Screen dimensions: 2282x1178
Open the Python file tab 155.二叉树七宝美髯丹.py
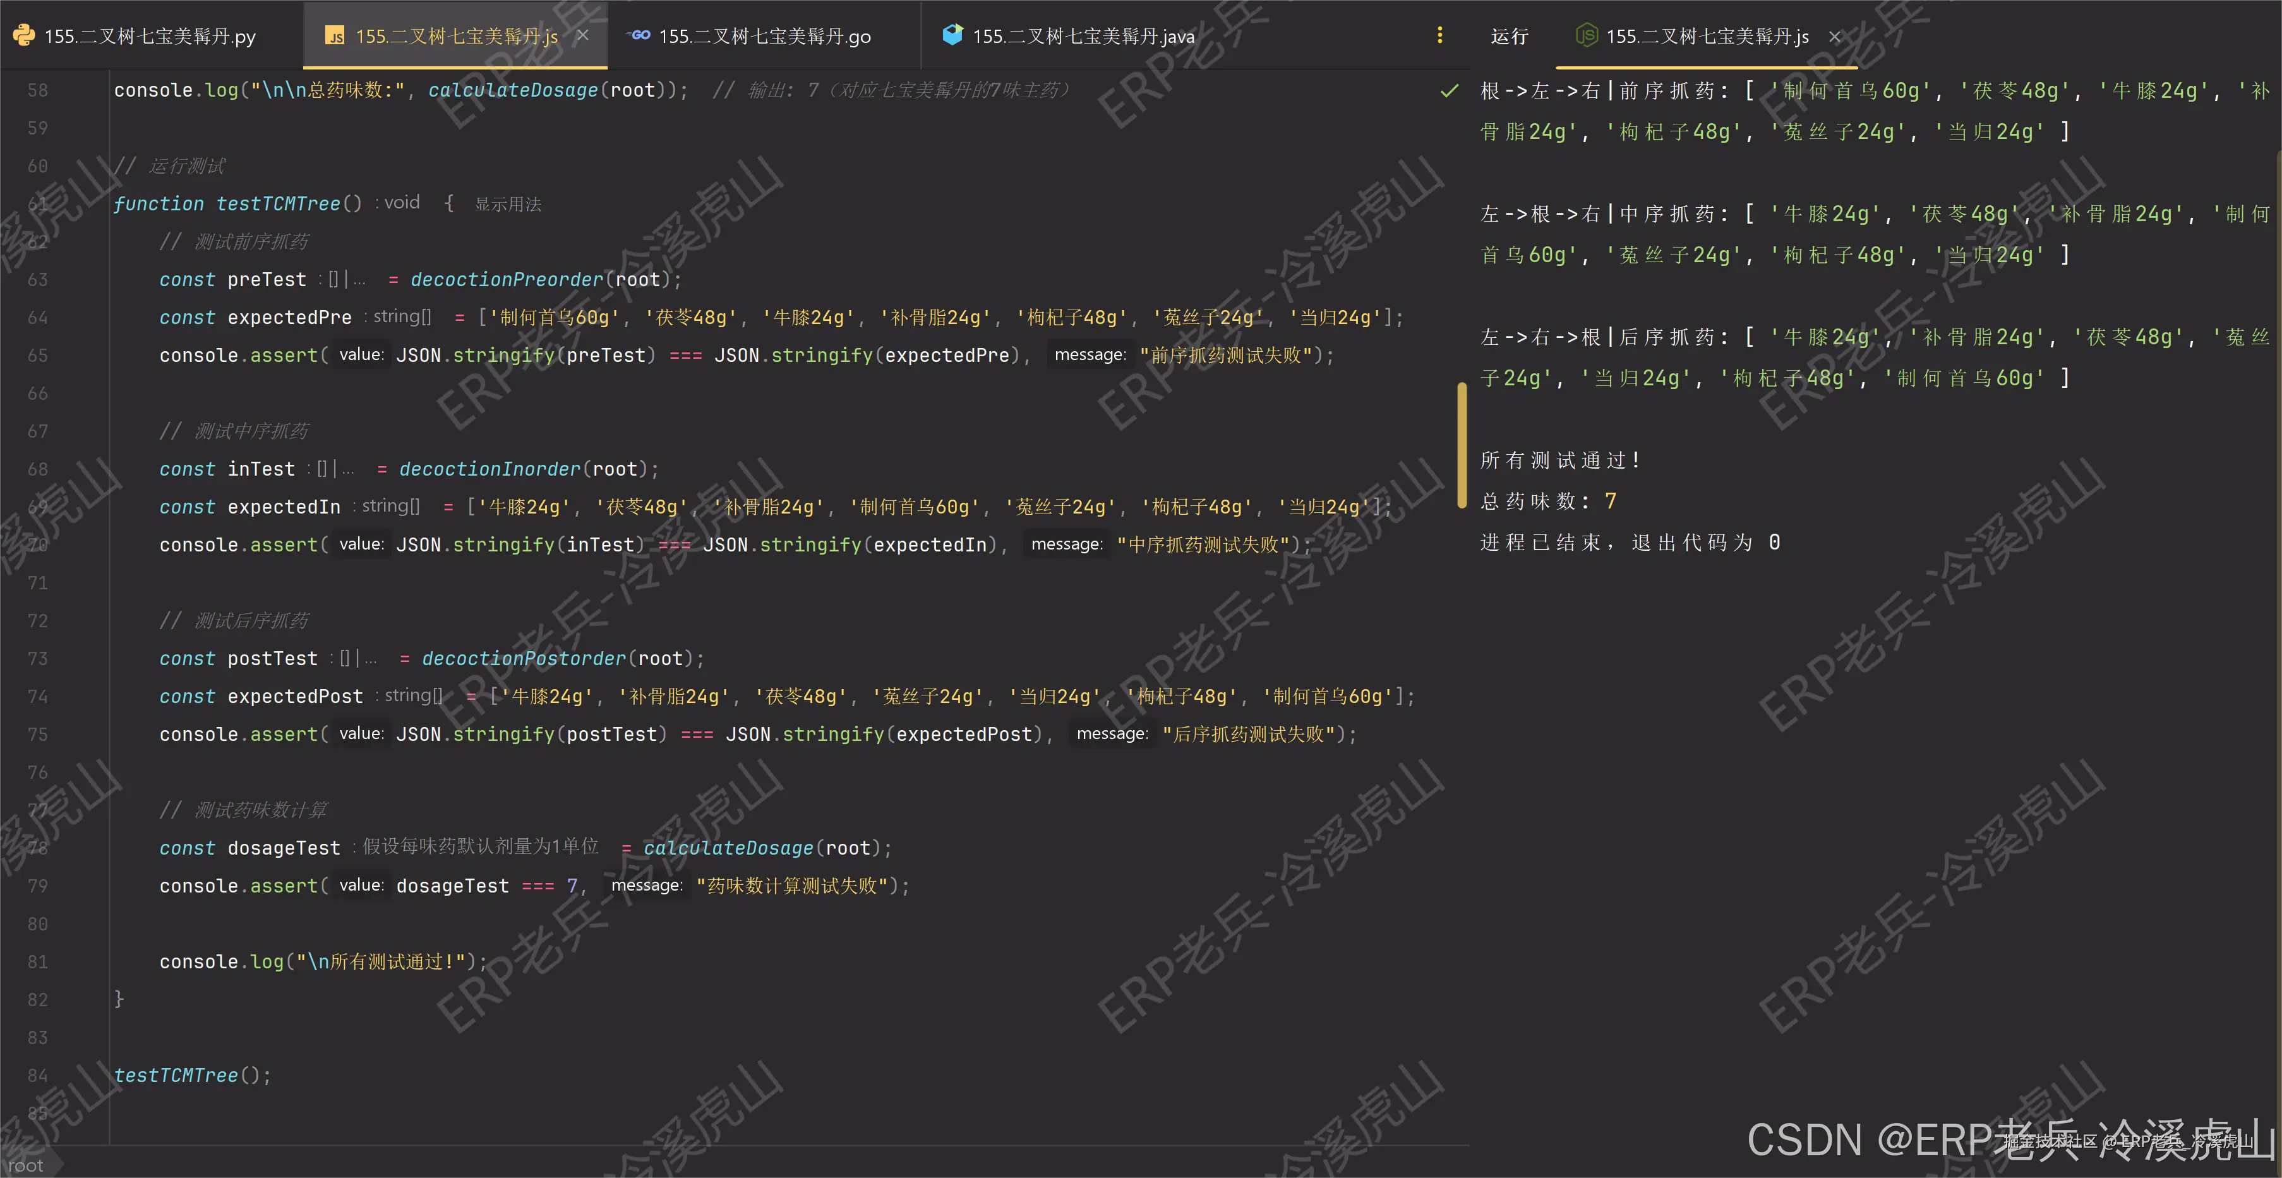(149, 36)
